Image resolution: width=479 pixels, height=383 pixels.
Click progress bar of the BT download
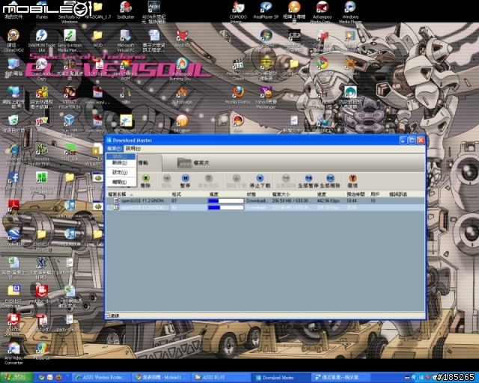click(225, 201)
